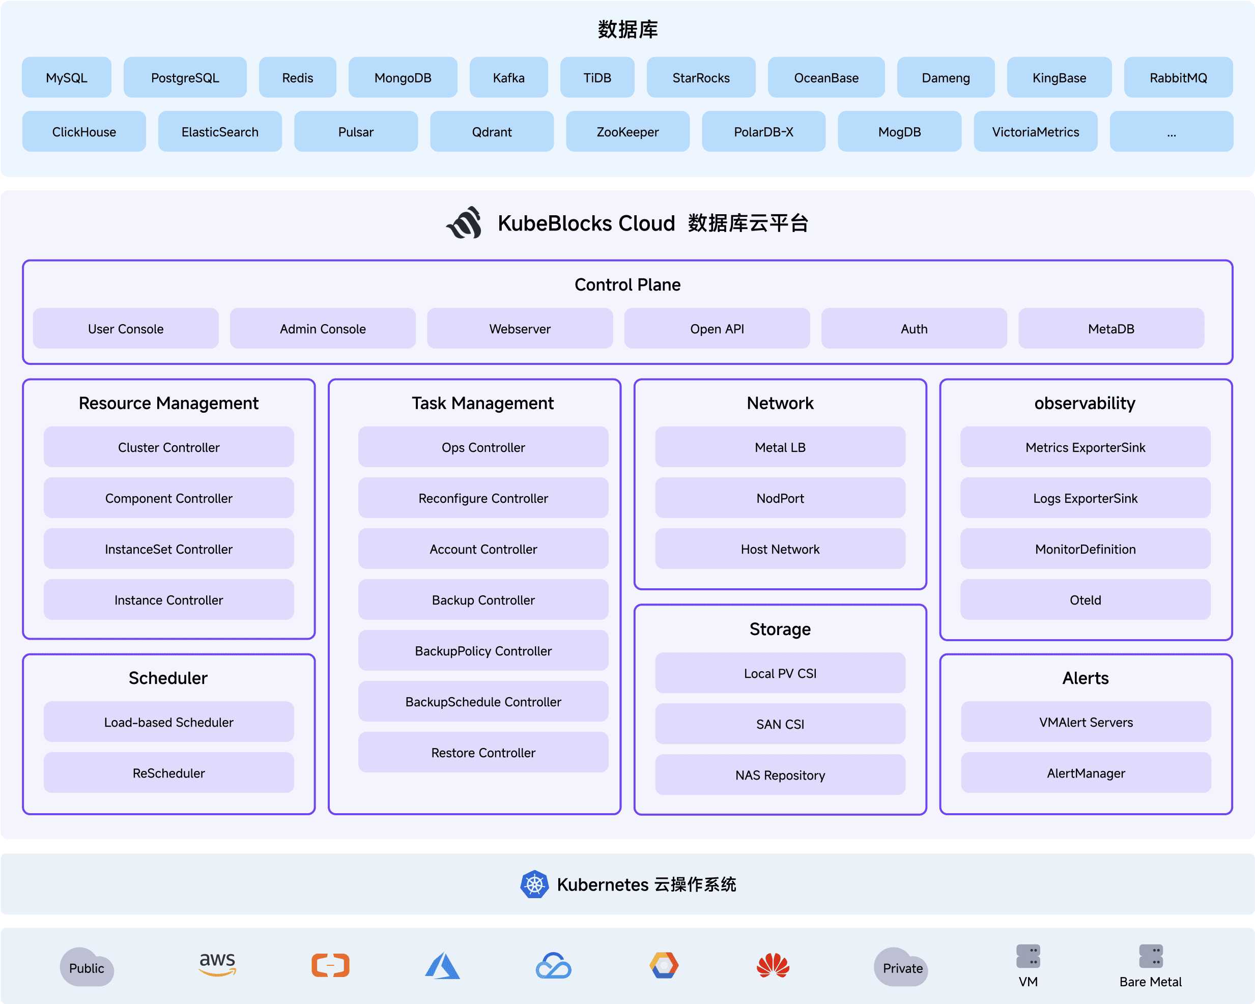Click the Redis box
1255x1004 pixels.
297,77
